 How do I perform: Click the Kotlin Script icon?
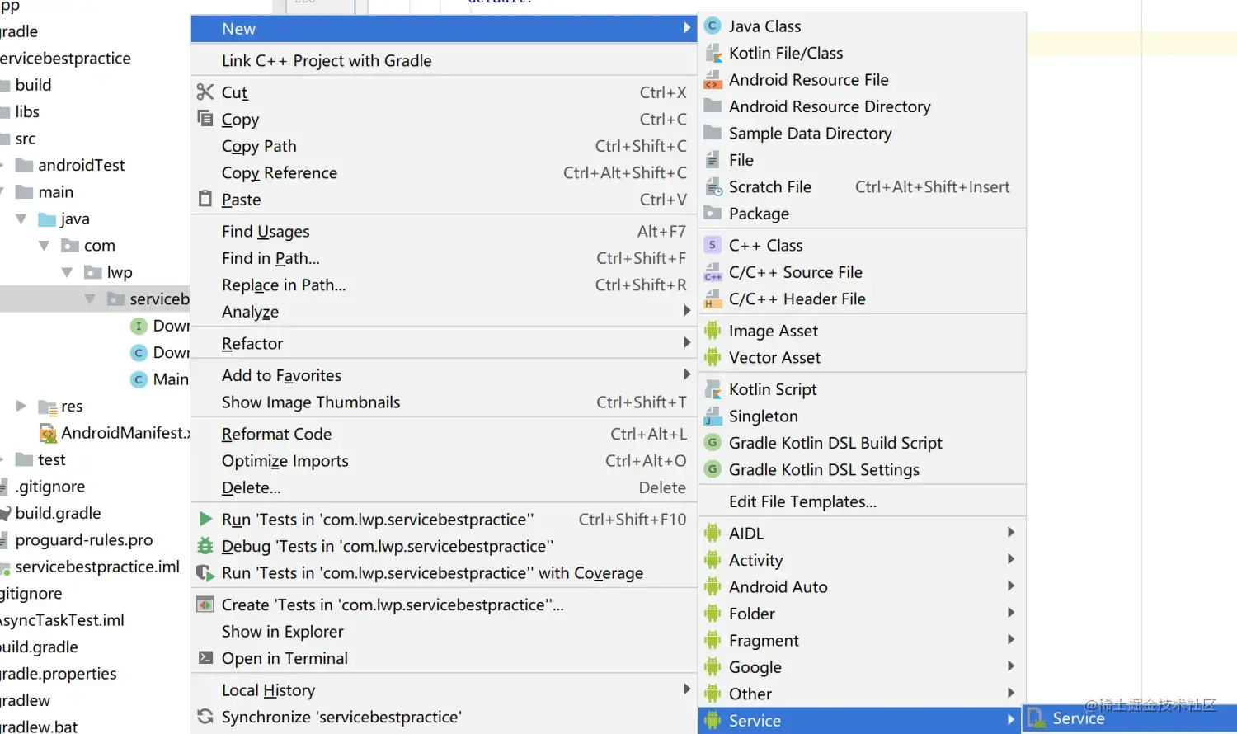(x=713, y=389)
